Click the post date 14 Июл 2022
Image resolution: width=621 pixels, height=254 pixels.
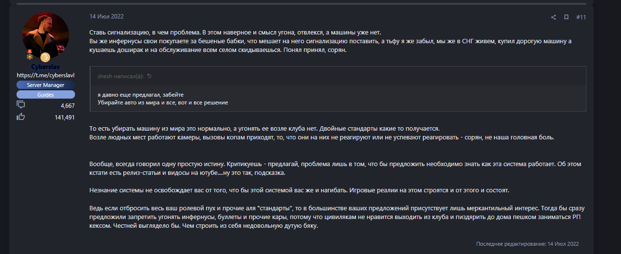coord(106,17)
